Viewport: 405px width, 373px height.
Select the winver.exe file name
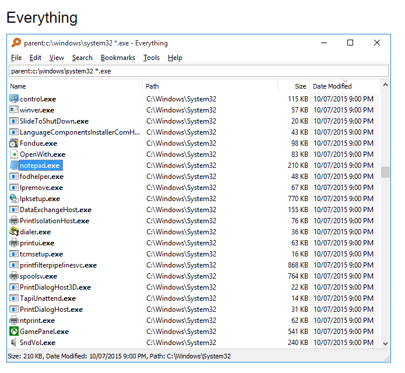point(37,110)
